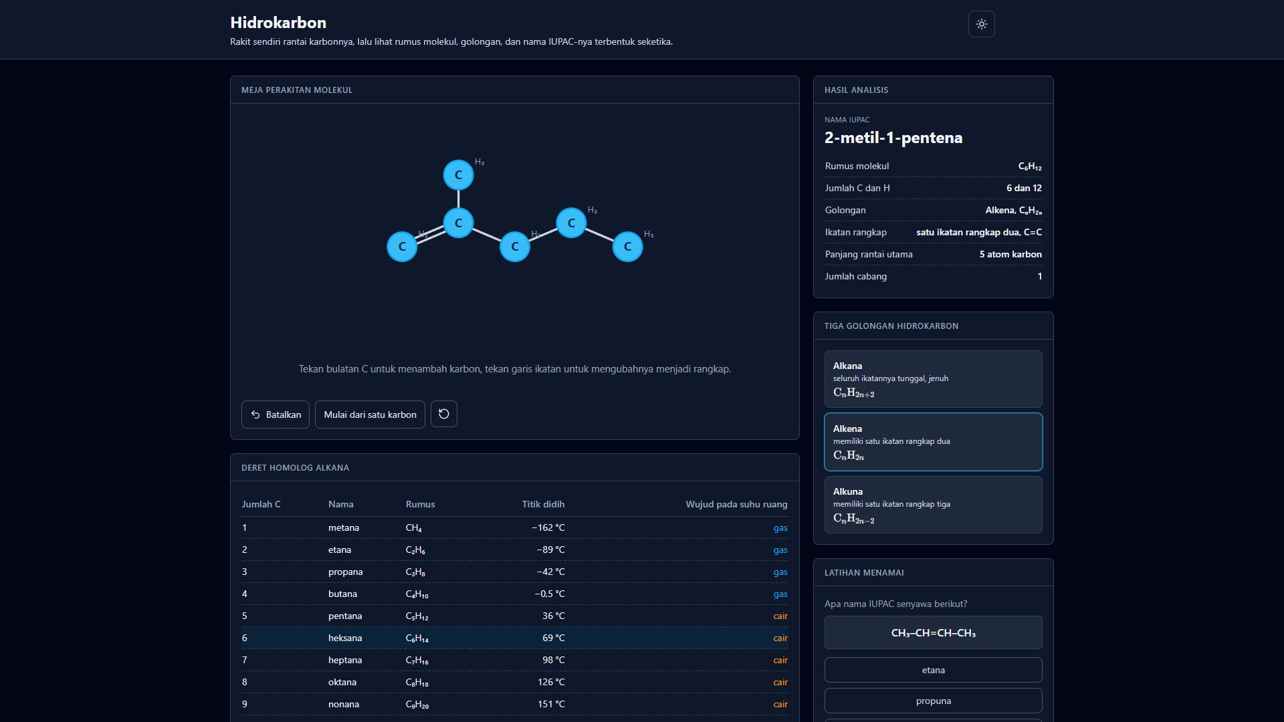Click the top carbon atom labeled H₃
The width and height of the screenshot is (1284, 722).
(458, 175)
